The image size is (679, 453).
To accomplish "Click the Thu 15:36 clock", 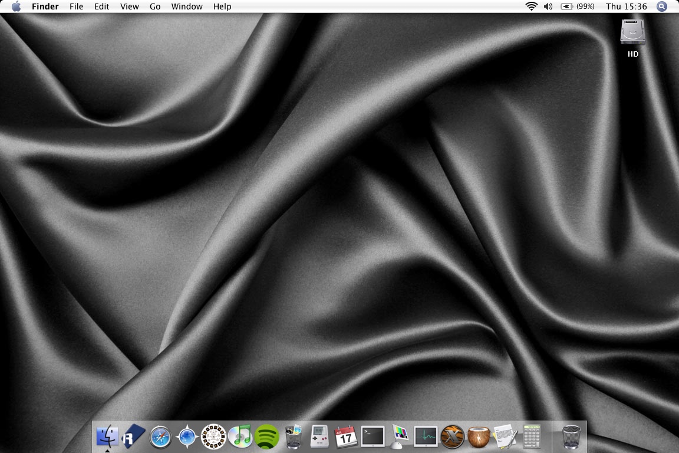I will pyautogui.click(x=626, y=6).
